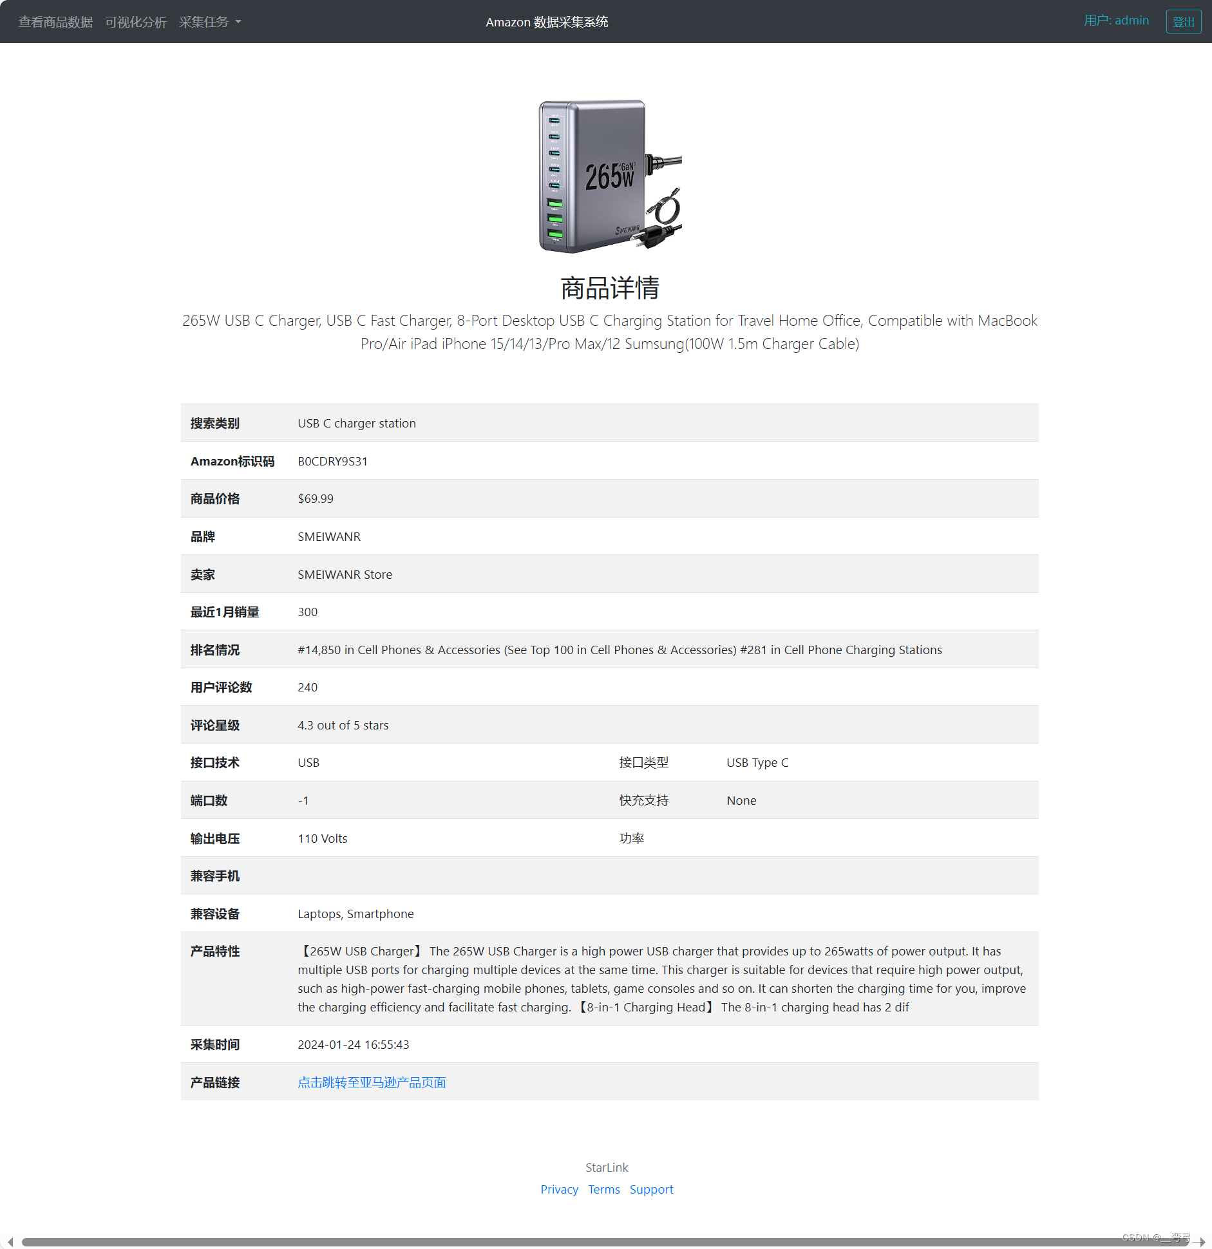This screenshot has height=1249, width=1212.
Task: Click the monthly sales value 300
Action: point(307,612)
